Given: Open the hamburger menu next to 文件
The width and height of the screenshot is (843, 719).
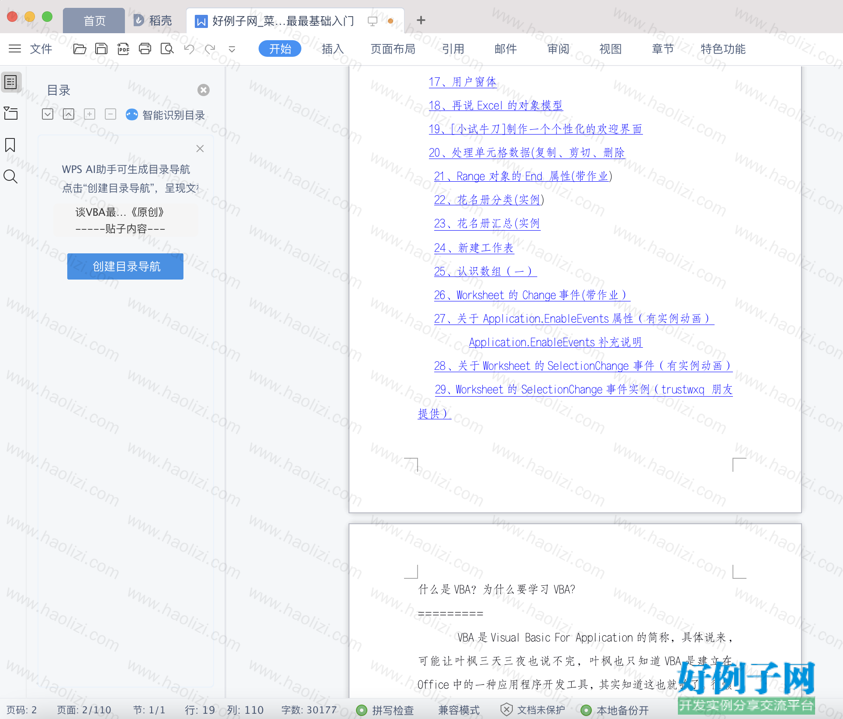Looking at the screenshot, I should click(15, 48).
